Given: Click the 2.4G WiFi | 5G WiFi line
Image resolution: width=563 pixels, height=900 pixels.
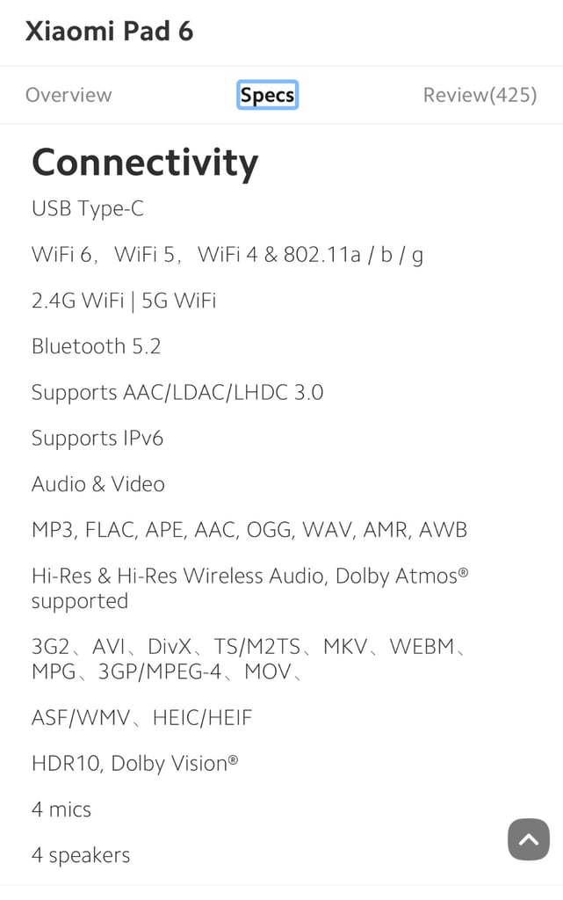Looking at the screenshot, I should tap(124, 301).
